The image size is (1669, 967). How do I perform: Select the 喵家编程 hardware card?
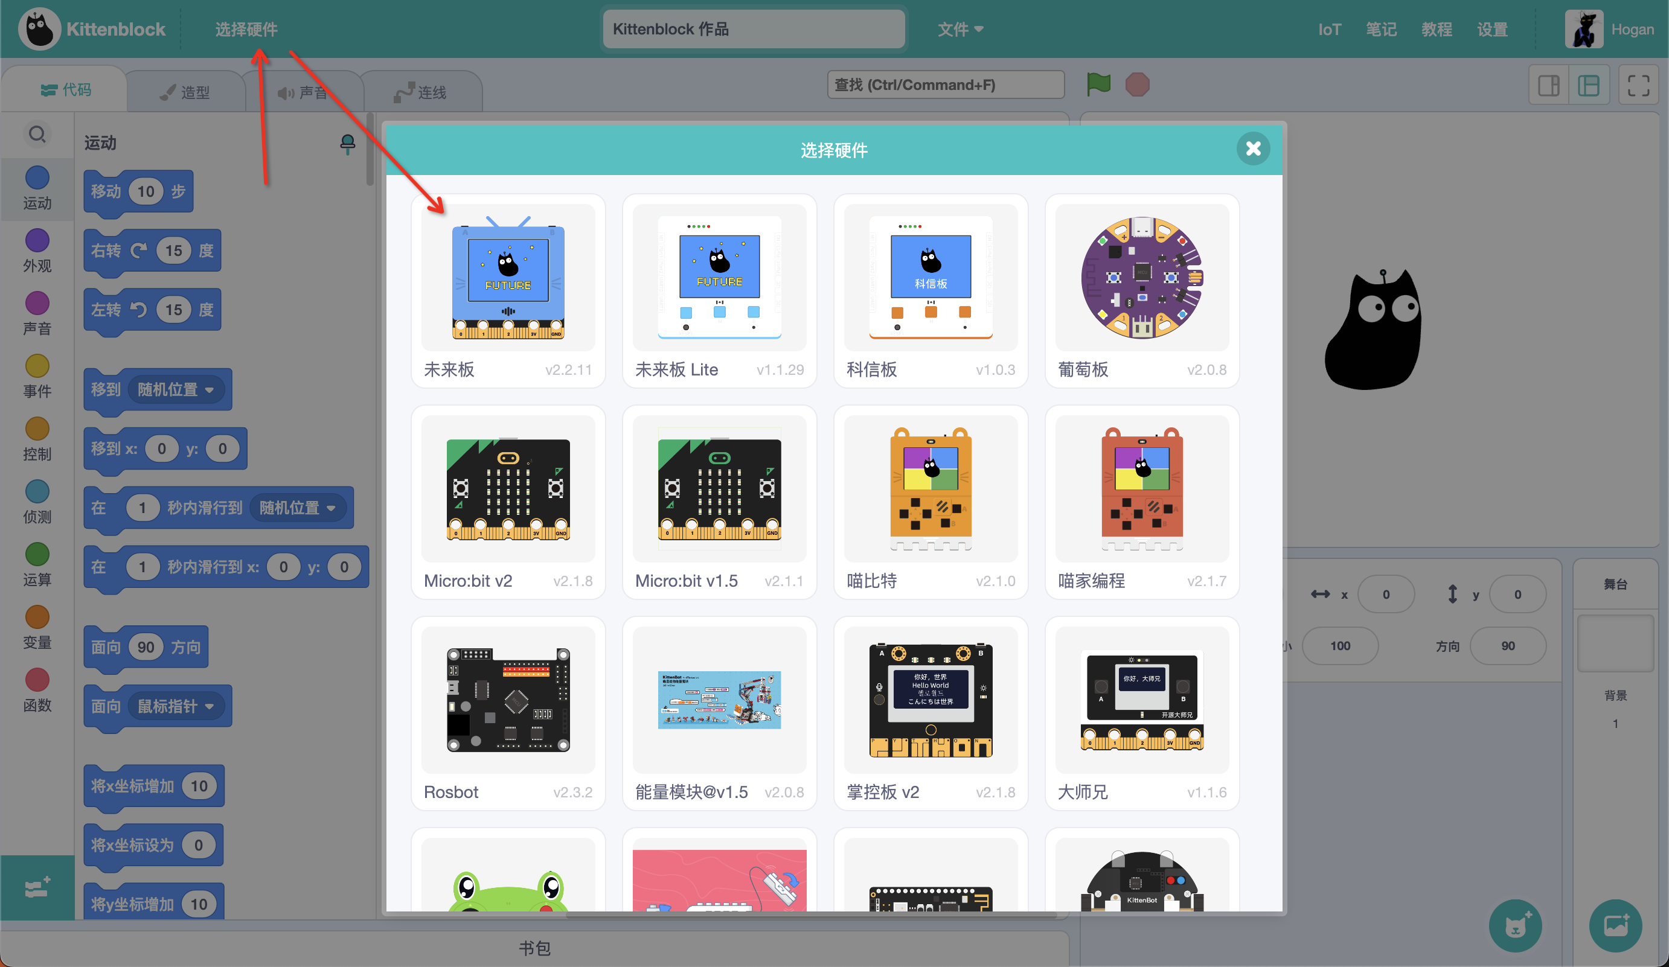pos(1142,502)
